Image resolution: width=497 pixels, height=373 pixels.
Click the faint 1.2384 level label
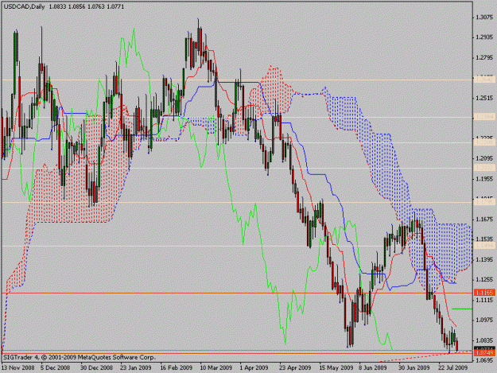coord(484,117)
